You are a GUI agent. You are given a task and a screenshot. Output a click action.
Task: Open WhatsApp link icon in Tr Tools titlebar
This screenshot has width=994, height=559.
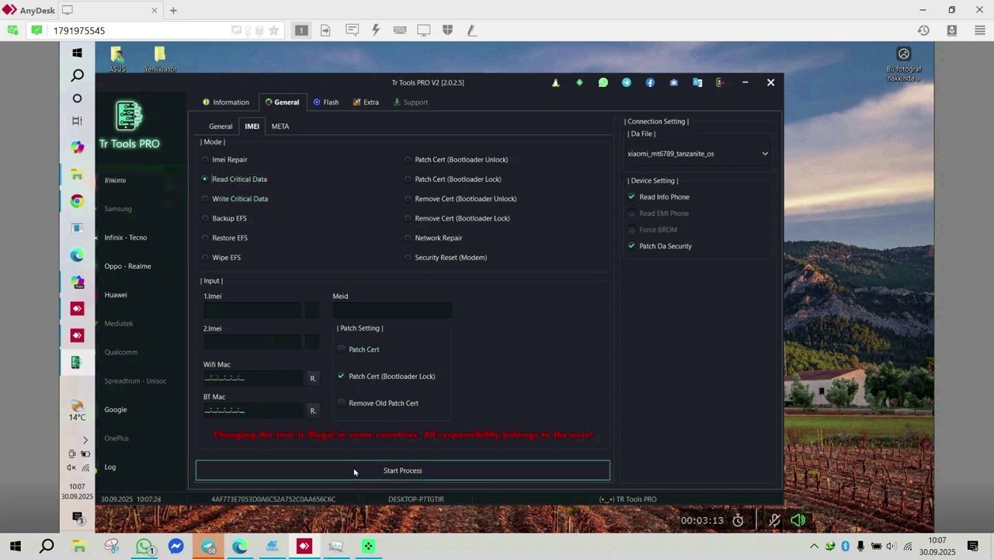(x=603, y=82)
